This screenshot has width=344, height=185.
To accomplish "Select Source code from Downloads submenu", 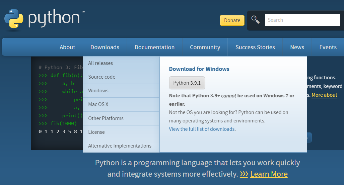I will (121, 77).
